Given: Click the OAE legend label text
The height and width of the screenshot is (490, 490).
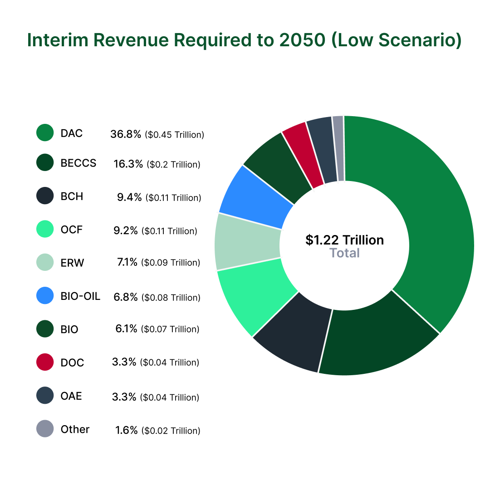Looking at the screenshot, I should (x=71, y=396).
